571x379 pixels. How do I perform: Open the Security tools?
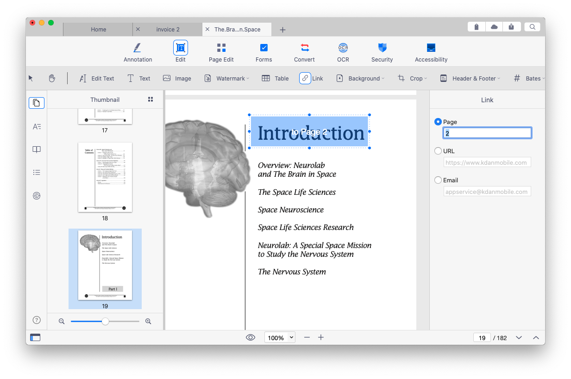click(x=382, y=52)
